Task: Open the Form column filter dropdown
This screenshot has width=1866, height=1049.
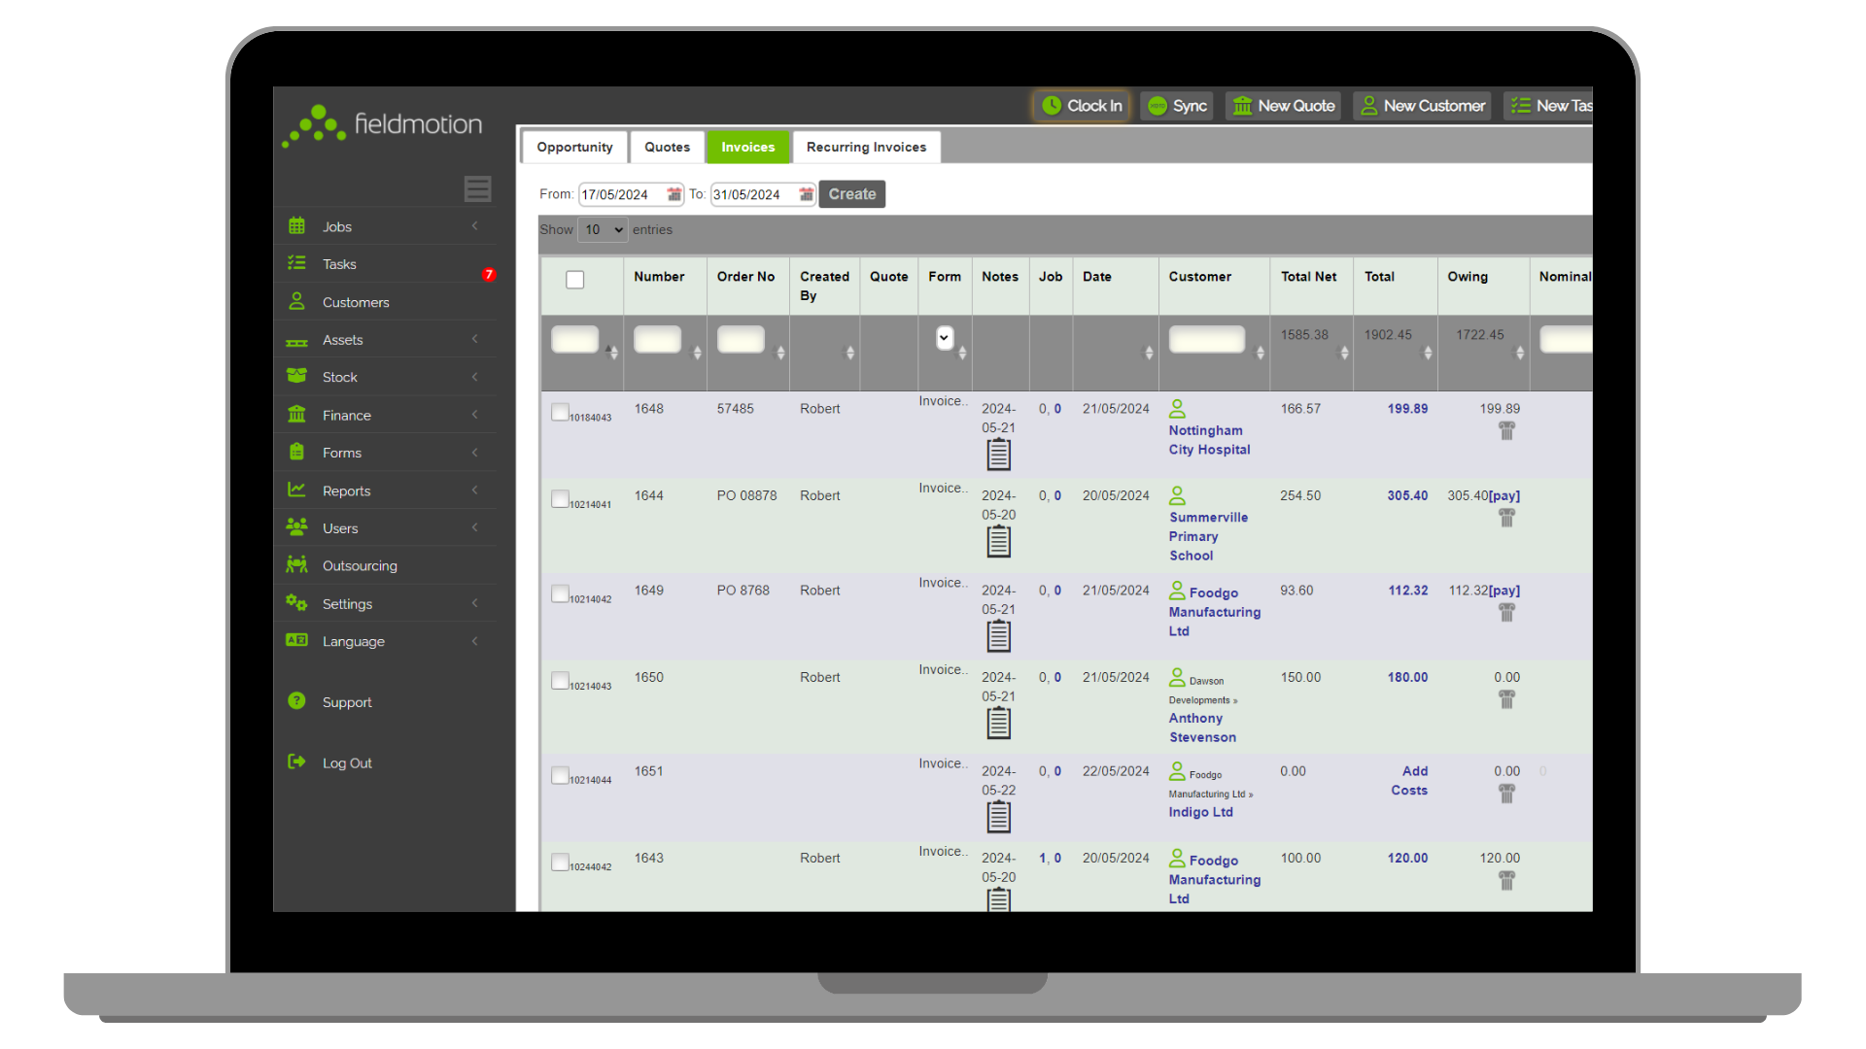Action: [944, 338]
